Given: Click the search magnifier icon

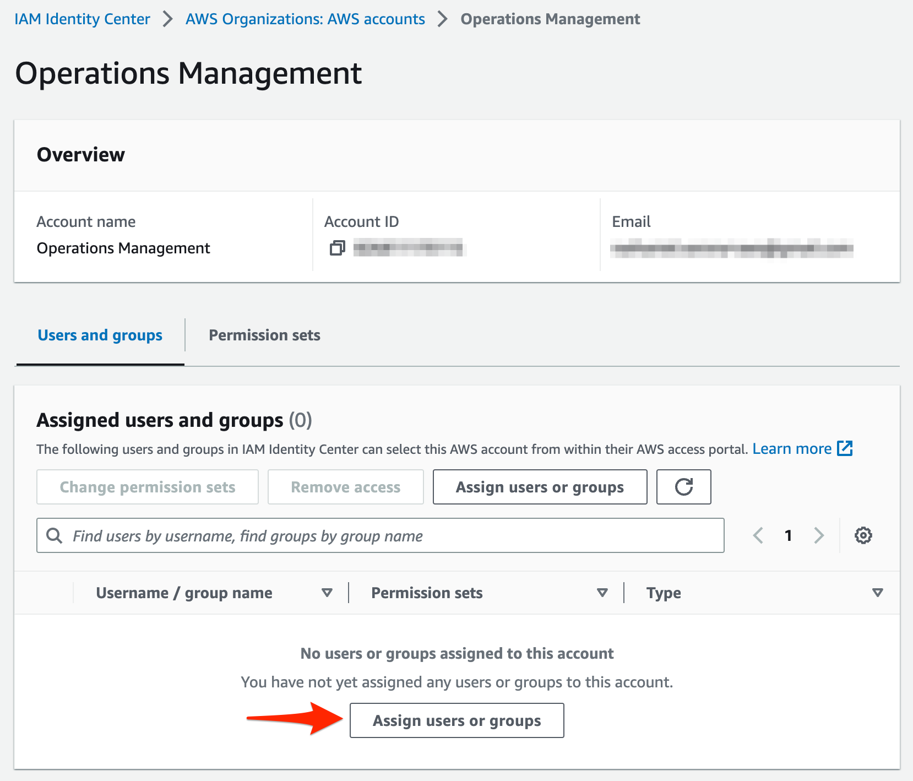Looking at the screenshot, I should click(54, 535).
